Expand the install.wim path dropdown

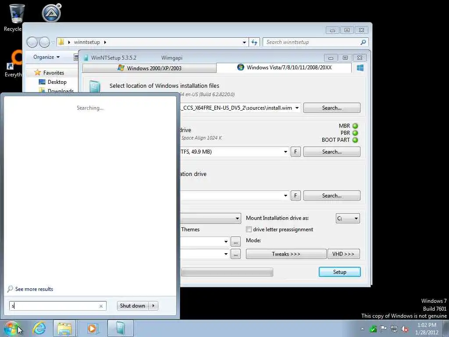(x=297, y=108)
